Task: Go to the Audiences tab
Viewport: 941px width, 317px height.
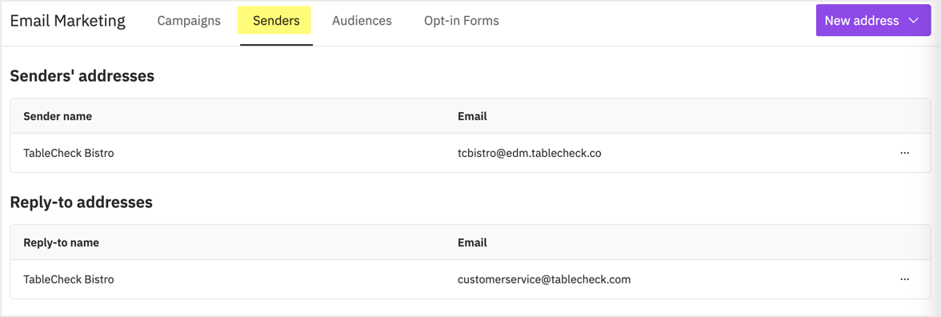Action: coord(362,21)
